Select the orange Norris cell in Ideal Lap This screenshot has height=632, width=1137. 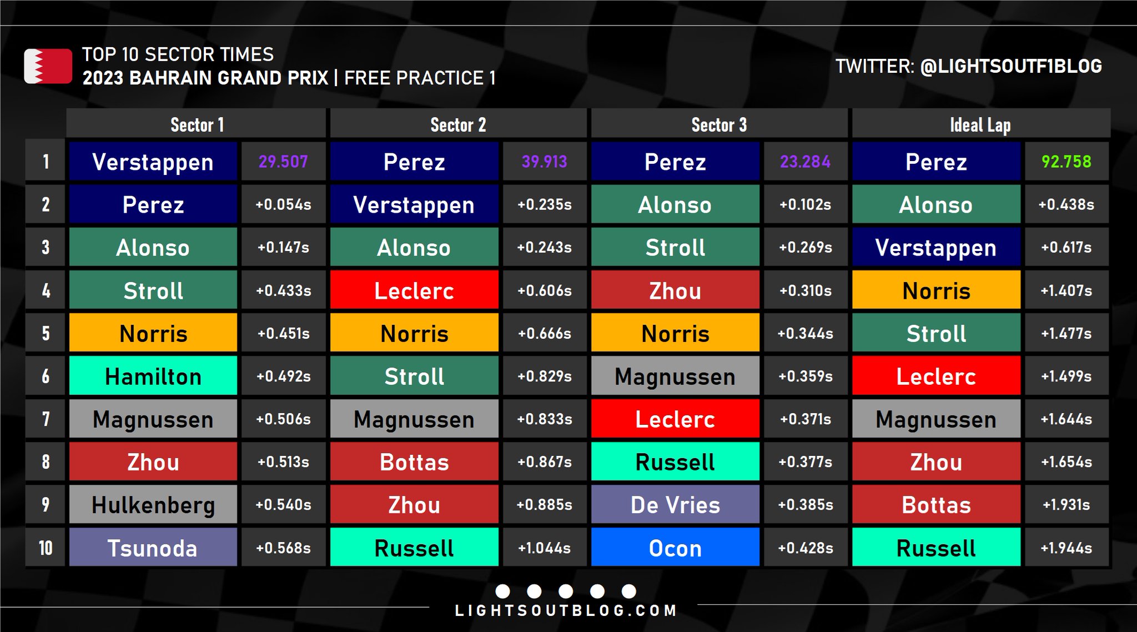[x=936, y=290]
